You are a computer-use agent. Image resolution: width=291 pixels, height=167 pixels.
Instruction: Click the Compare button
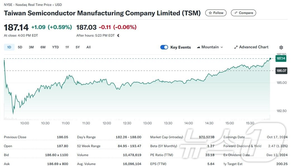[x=243, y=13]
